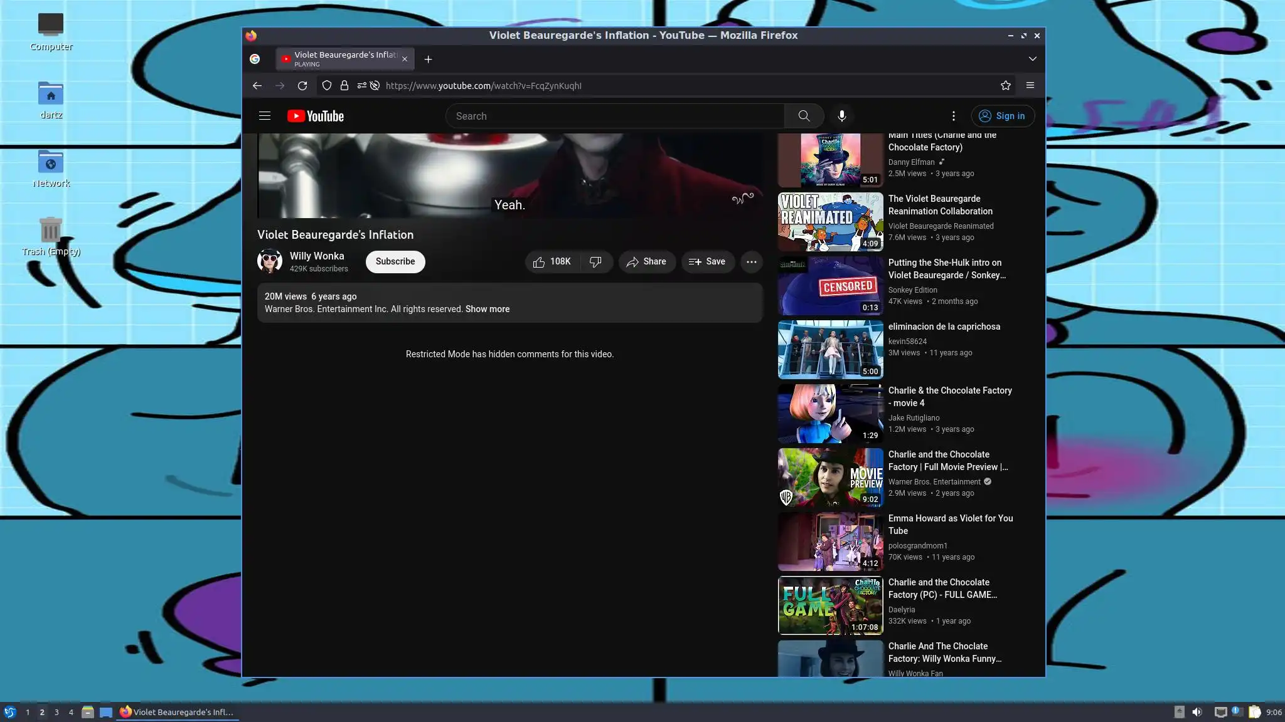Open Firefox list all tabs dropdown
Viewport: 1285px width, 722px height.
(x=1032, y=59)
